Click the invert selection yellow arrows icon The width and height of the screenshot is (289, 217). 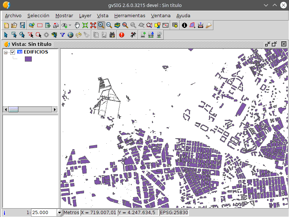point(79,35)
